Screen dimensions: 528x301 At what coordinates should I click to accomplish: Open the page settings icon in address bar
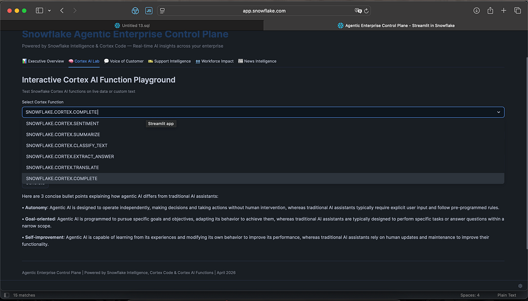tap(162, 11)
